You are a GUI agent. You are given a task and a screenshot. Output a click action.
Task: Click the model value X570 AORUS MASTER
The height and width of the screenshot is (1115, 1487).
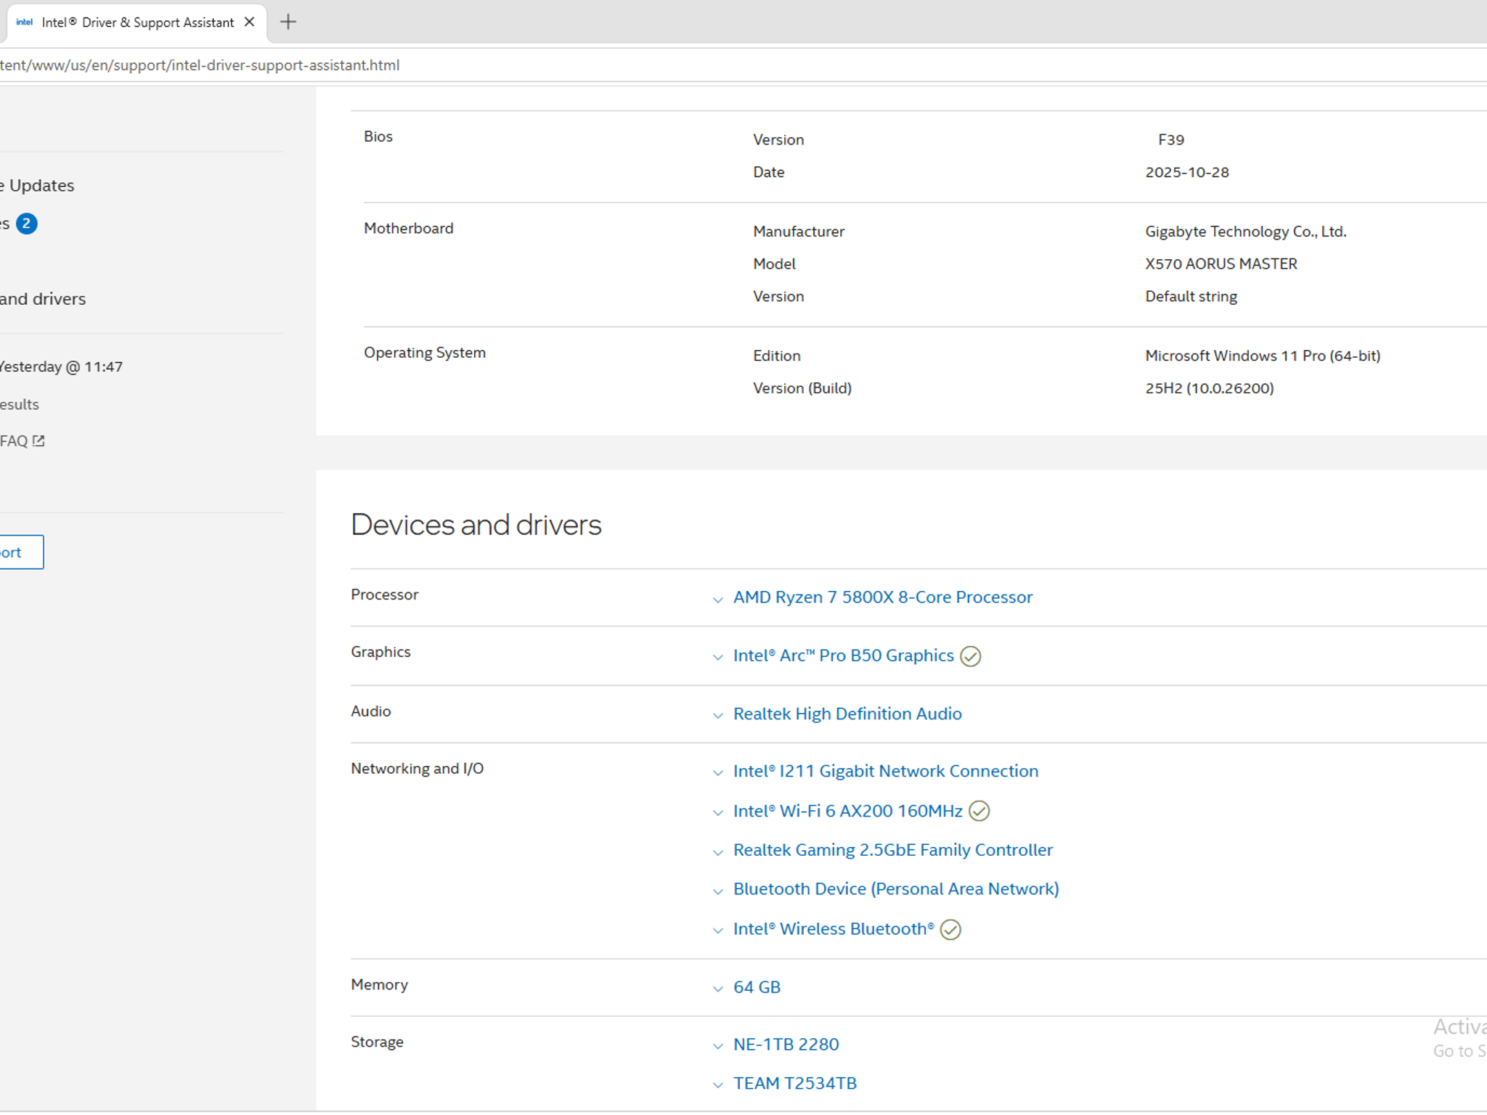tap(1221, 264)
